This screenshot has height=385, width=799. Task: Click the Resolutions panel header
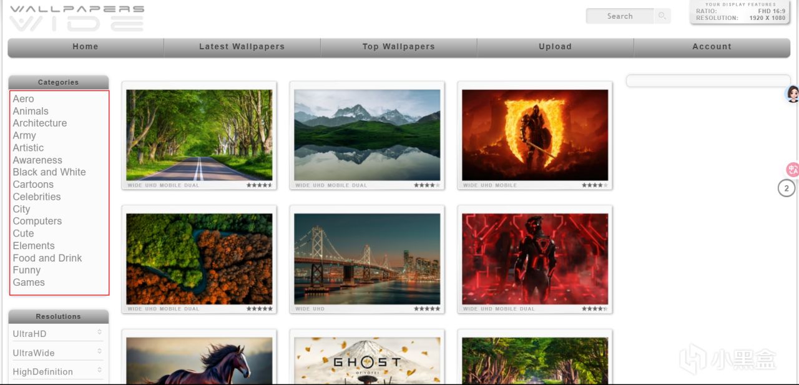(59, 316)
